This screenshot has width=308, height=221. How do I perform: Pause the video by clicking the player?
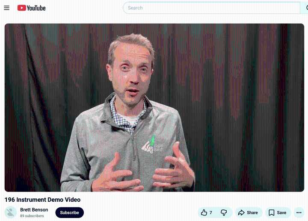(x=154, y=108)
